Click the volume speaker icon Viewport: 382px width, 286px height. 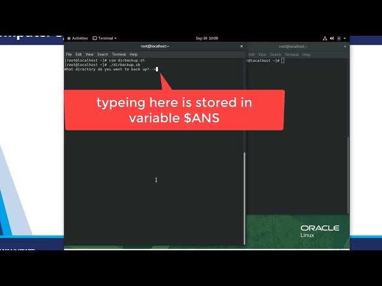(x=332, y=38)
